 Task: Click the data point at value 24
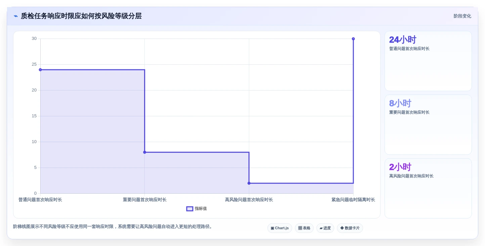pos(40,70)
